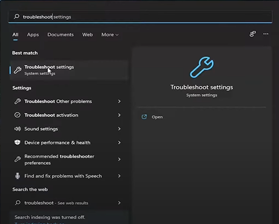Click the magnifier icon in search box

(x=17, y=16)
